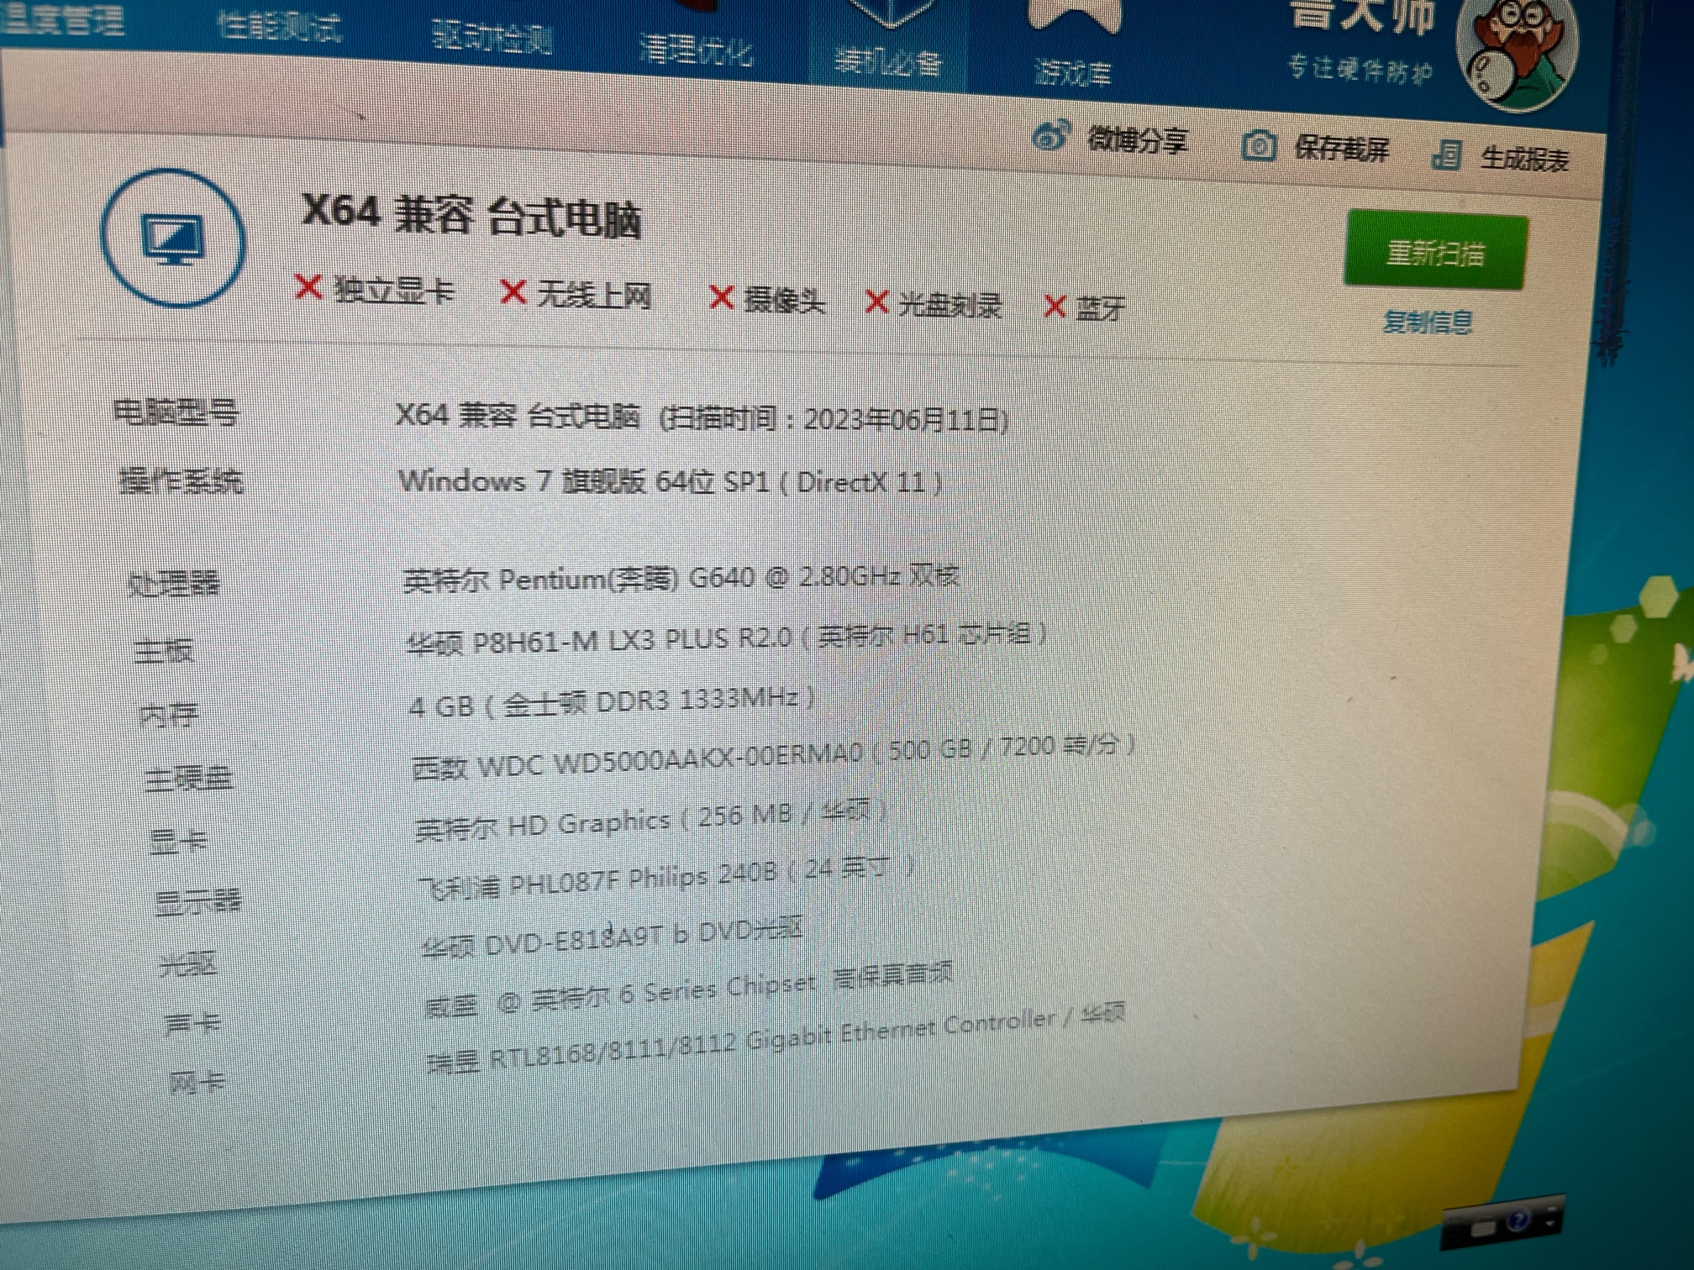Click the red X beside 无线上网
This screenshot has width=1694, height=1270.
coord(513,292)
